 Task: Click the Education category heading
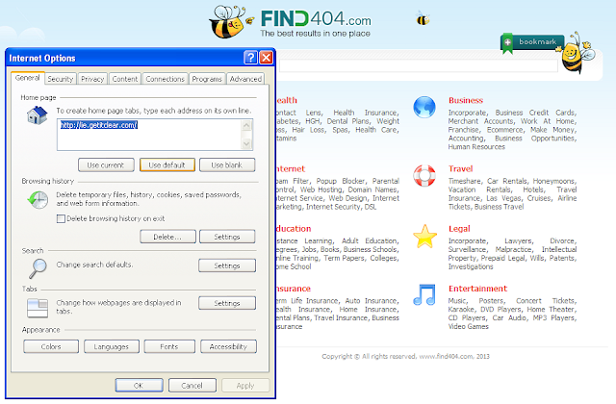tap(294, 229)
